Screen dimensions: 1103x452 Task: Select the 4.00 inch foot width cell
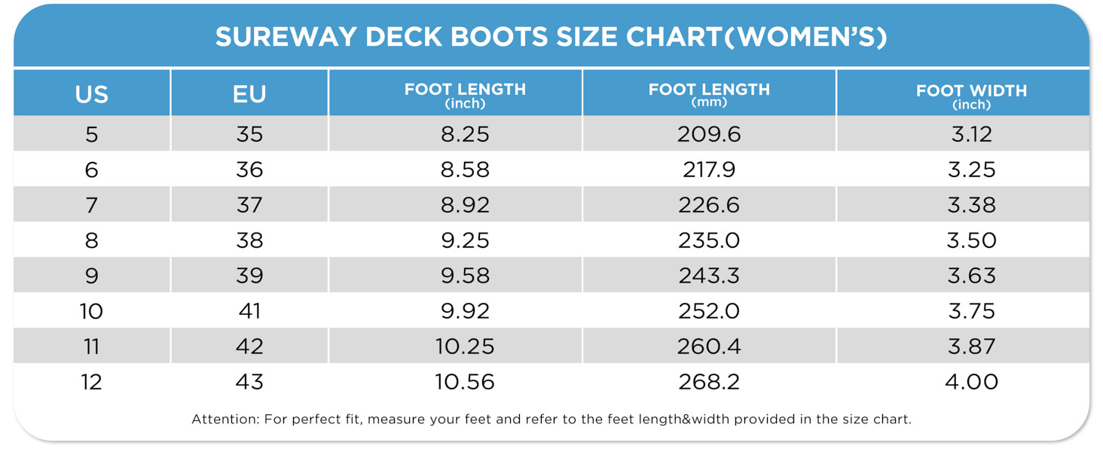971,382
